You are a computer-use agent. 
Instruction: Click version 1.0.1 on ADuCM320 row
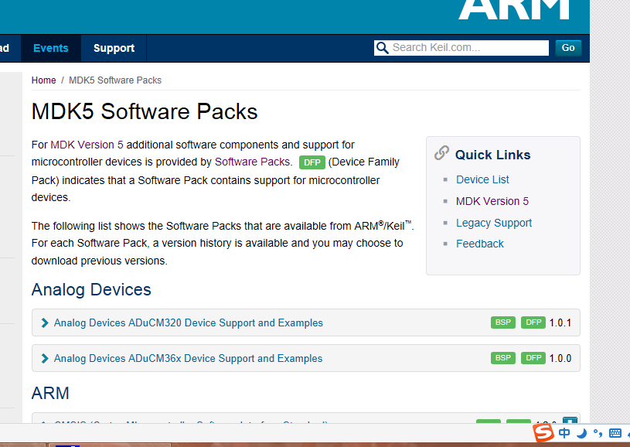point(560,322)
